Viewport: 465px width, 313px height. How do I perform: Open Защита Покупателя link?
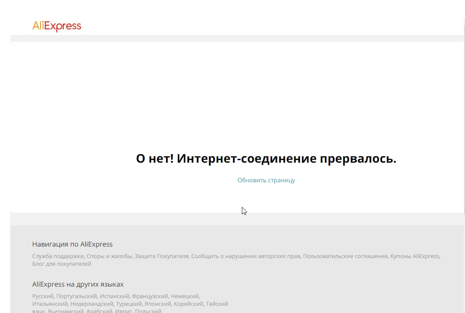coord(161,256)
